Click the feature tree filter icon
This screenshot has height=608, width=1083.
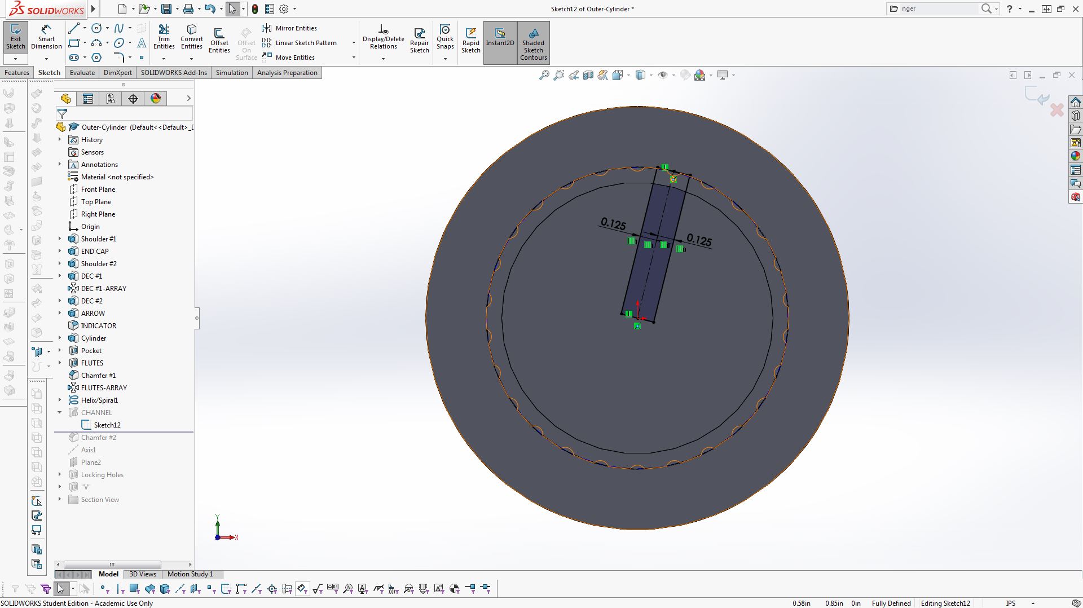pyautogui.click(x=63, y=114)
